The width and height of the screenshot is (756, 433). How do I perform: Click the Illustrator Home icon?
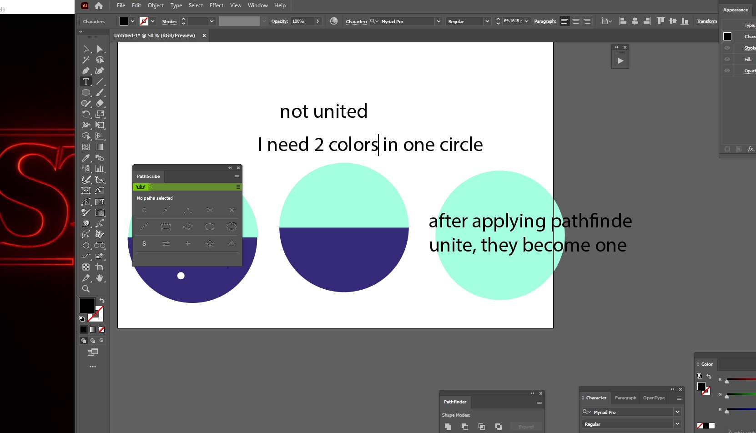pos(99,5)
